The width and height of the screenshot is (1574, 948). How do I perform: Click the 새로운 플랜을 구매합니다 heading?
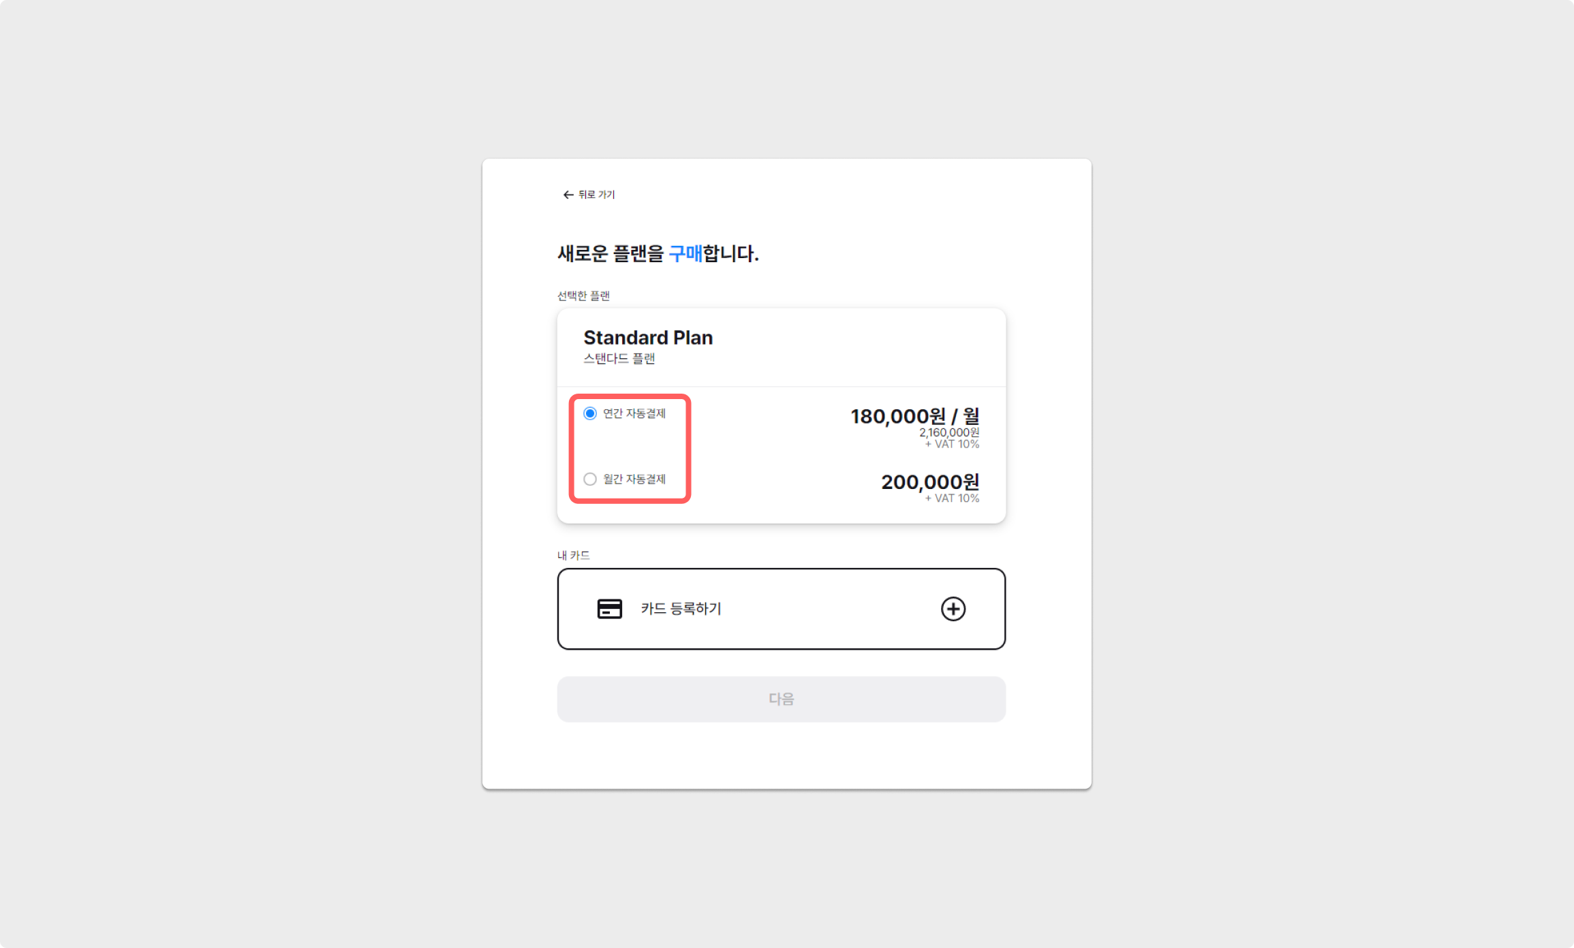click(658, 254)
